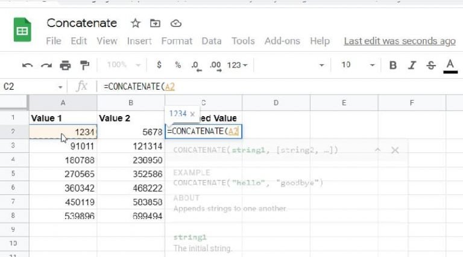The height and width of the screenshot is (257, 463).
Task: Select cell containing 468222
Action: (x=131, y=188)
